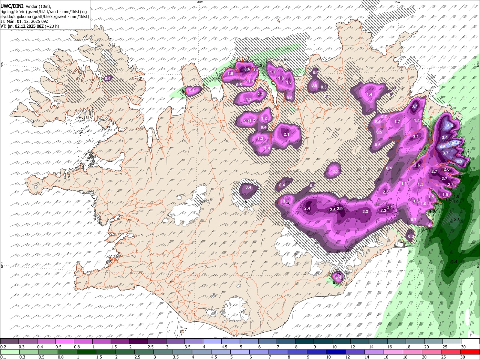480x360 pixels.
Task: Pick the pale green swatch between 0.1 and 0.3
Action: 9,352
